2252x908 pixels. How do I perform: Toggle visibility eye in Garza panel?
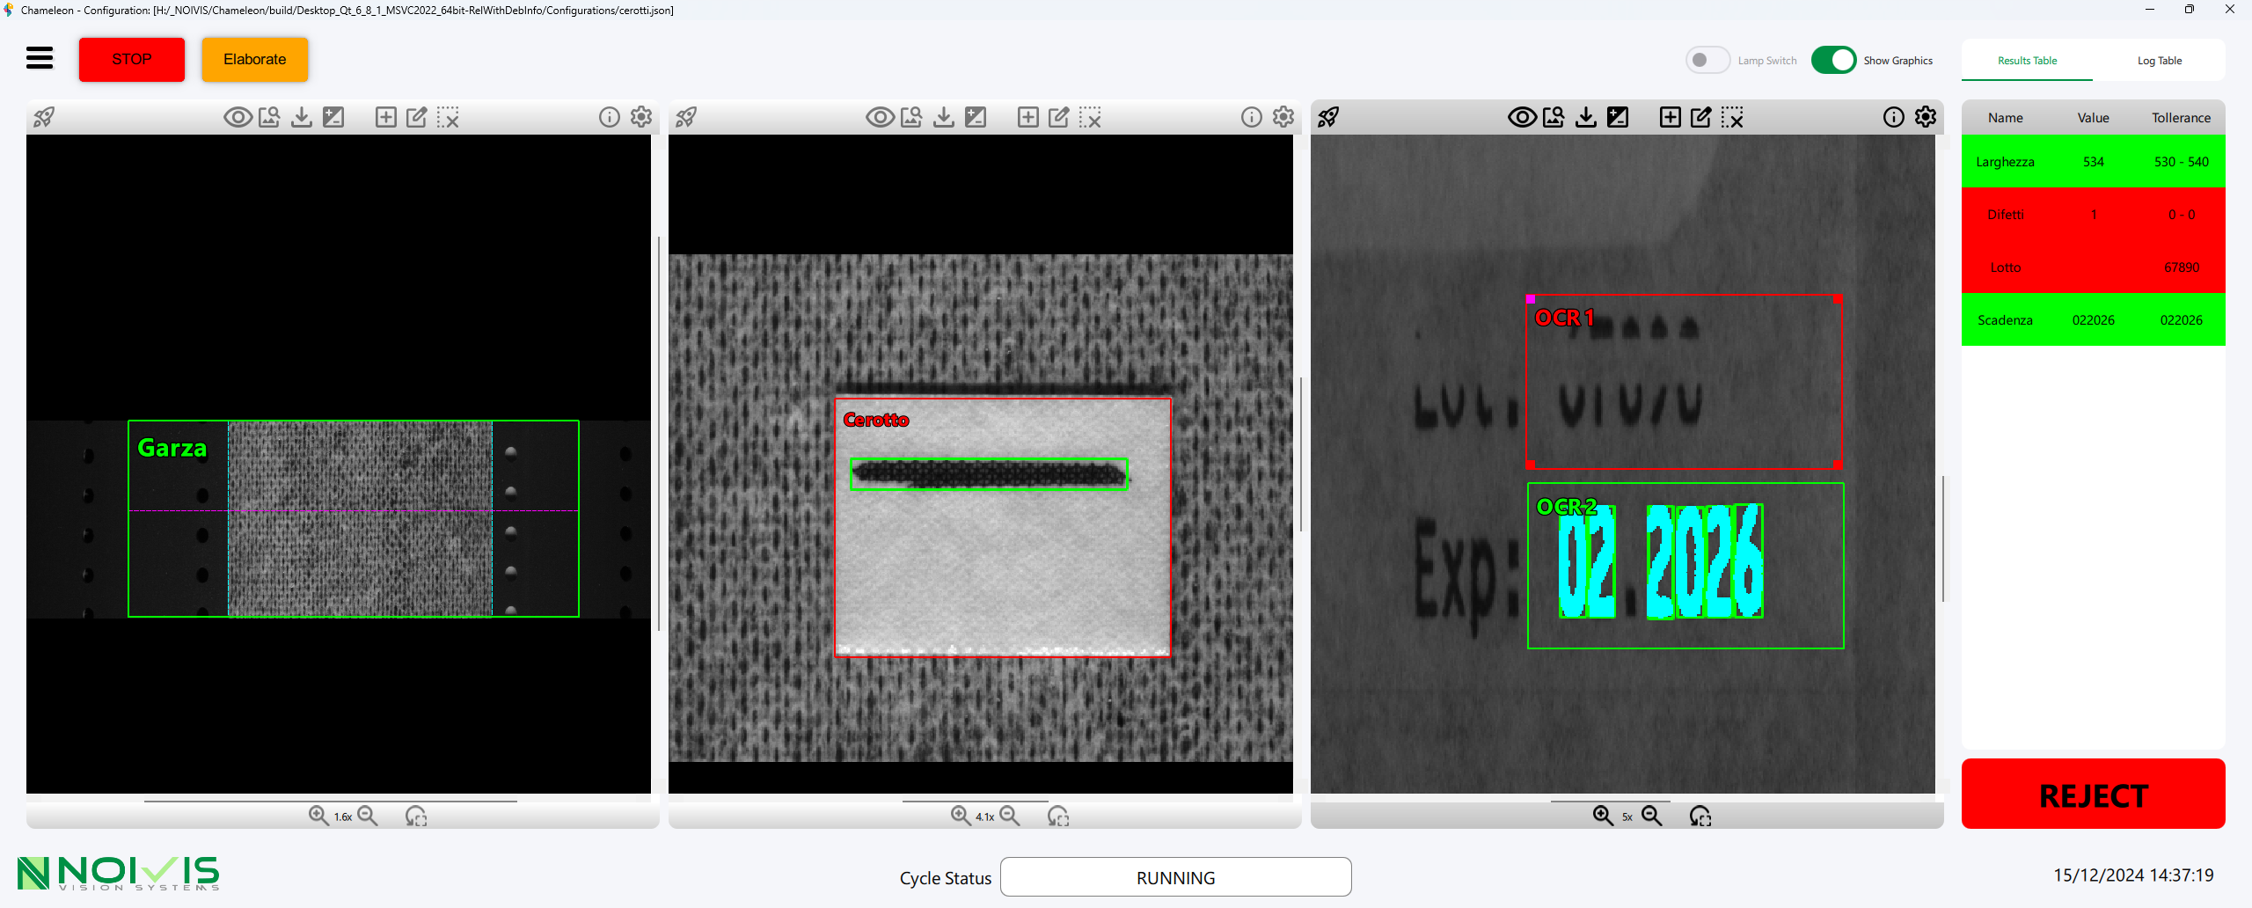(x=238, y=117)
